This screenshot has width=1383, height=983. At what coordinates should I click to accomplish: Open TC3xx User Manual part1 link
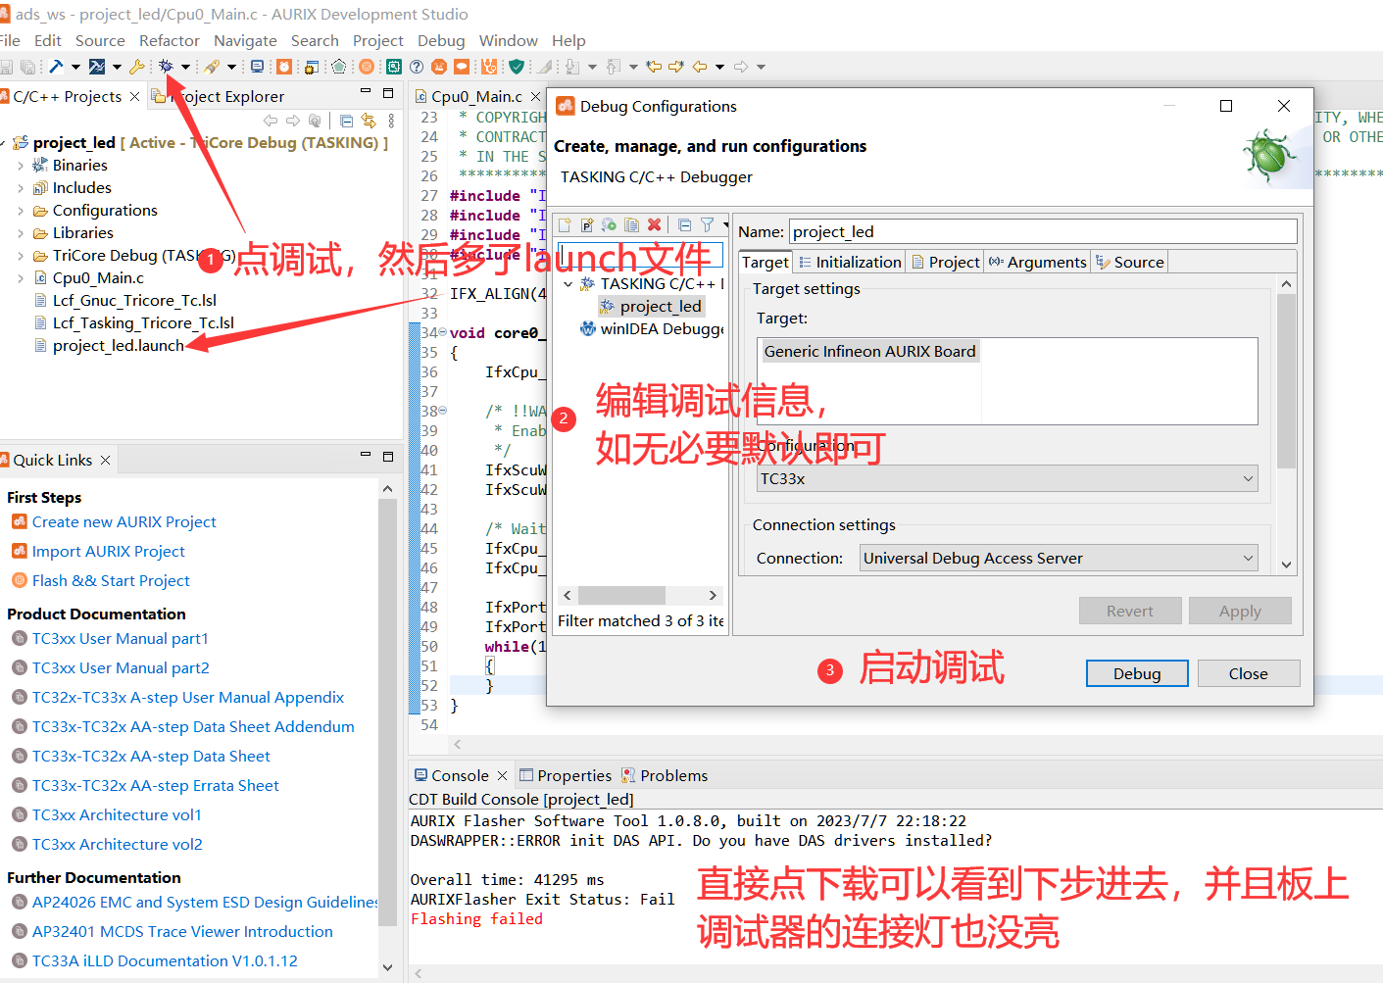(121, 639)
